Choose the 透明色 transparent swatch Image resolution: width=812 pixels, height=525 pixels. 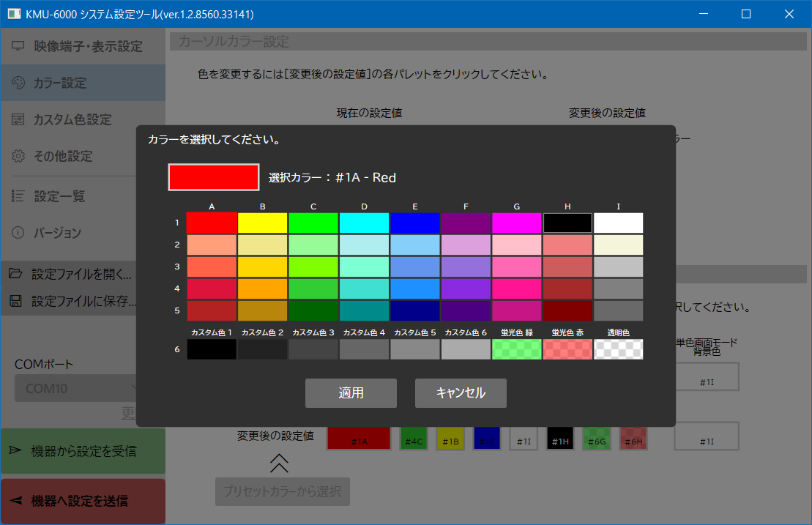618,349
